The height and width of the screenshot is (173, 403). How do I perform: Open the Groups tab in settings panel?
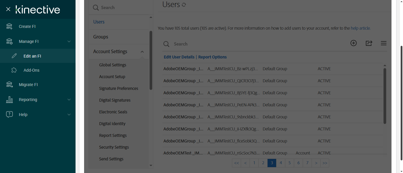(101, 37)
